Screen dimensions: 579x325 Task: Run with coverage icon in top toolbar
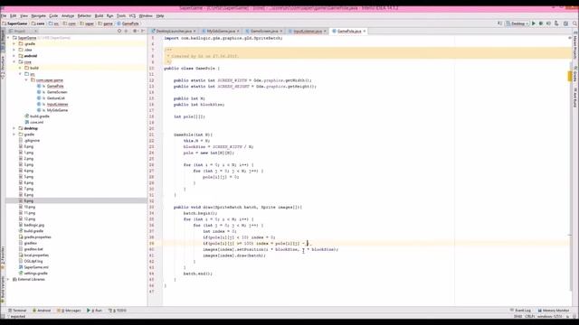[548, 23]
